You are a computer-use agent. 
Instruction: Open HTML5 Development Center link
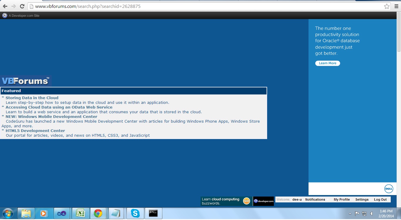pyautogui.click(x=35, y=131)
